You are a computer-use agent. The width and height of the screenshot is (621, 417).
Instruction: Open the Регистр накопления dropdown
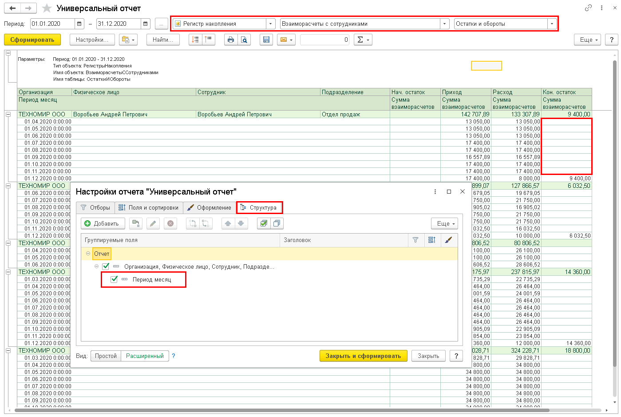(x=270, y=24)
